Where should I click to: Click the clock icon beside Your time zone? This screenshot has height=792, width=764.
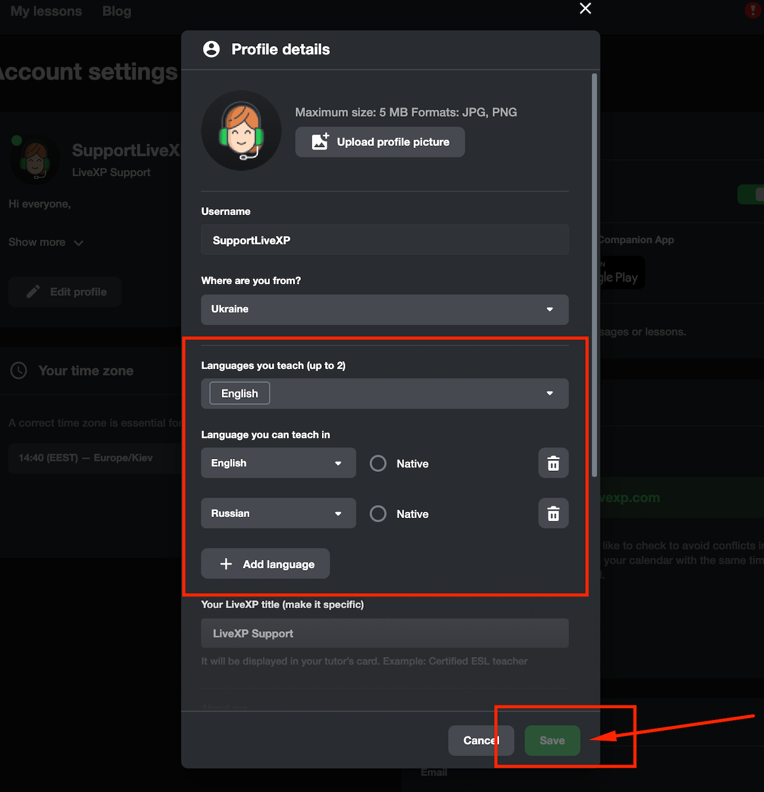19,371
